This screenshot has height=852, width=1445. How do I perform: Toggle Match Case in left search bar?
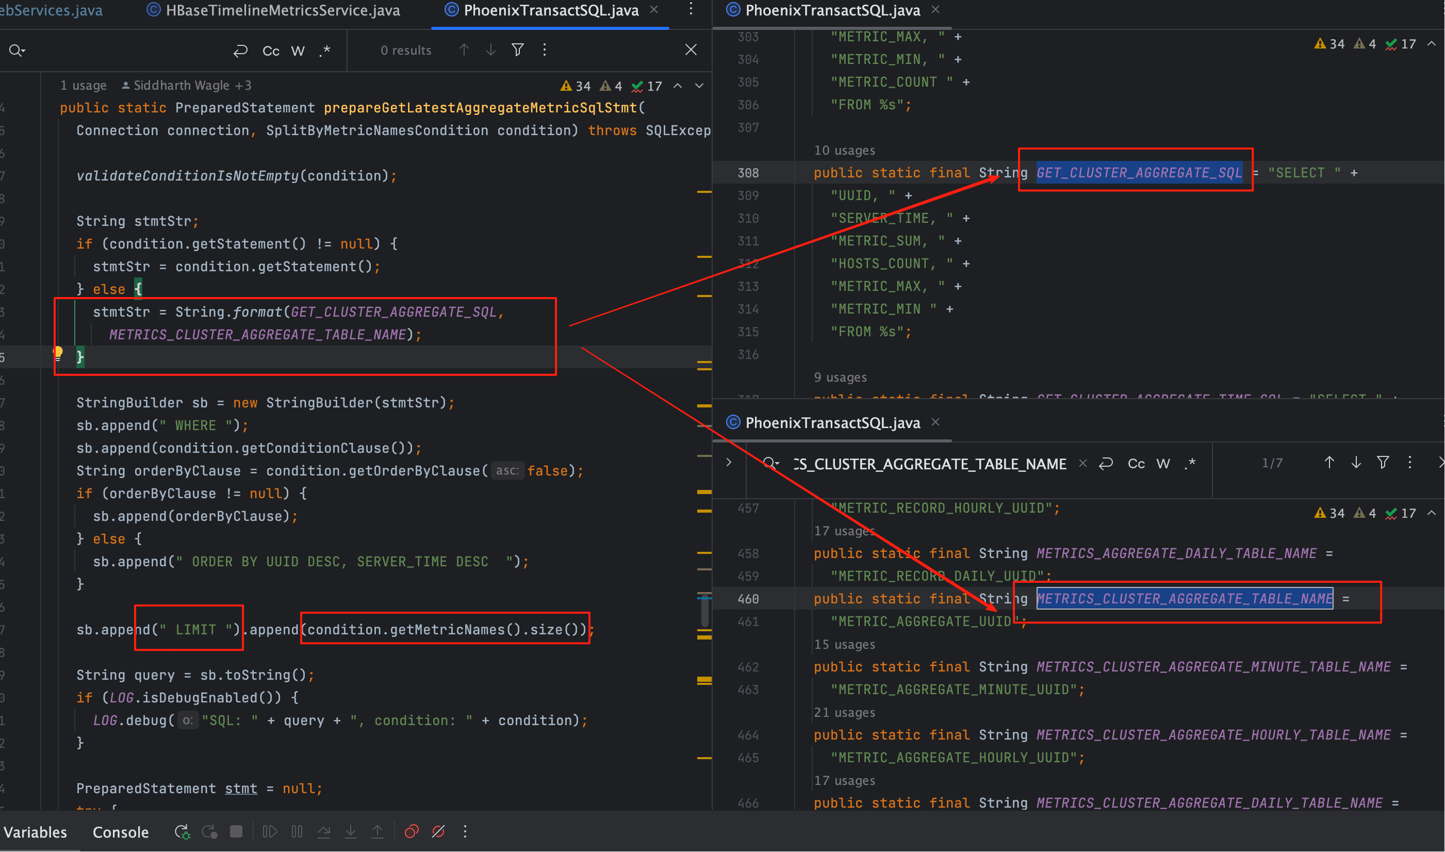(x=270, y=51)
